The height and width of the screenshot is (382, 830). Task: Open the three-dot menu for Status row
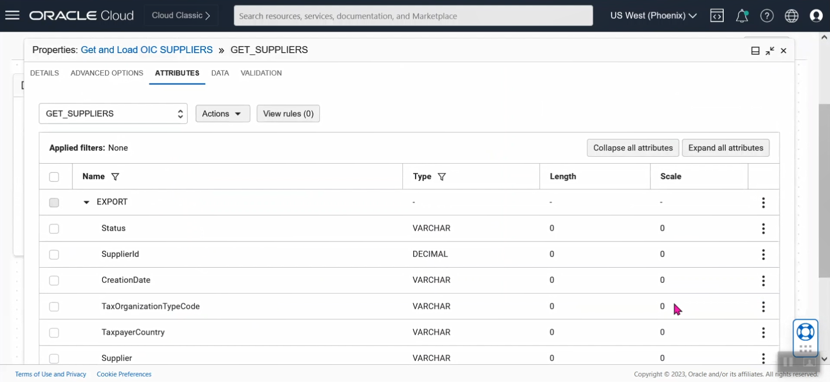coord(763,228)
